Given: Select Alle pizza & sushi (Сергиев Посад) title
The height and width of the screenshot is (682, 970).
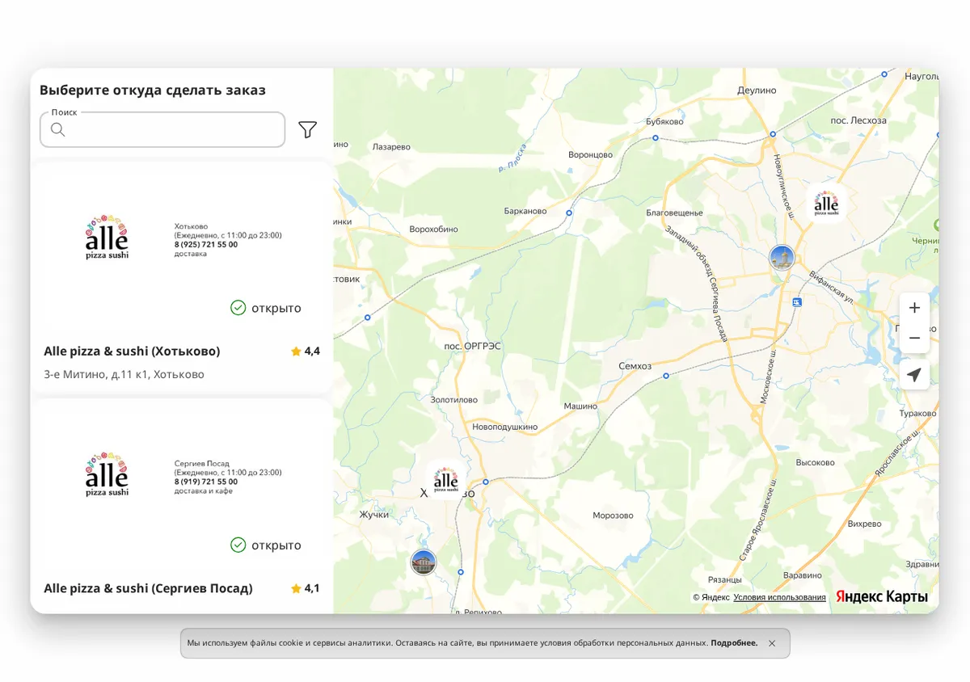Looking at the screenshot, I should (x=148, y=588).
